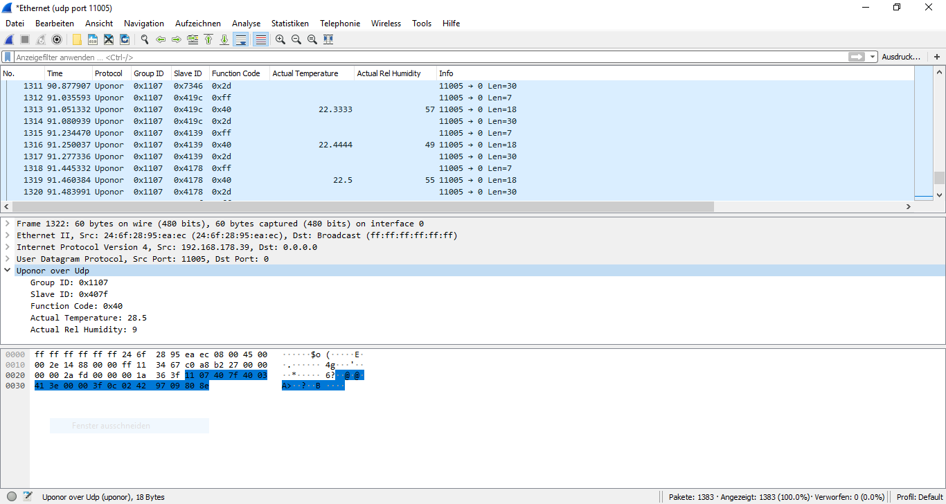Start a new capture with shark fin icon
This screenshot has height=504, width=946.
click(x=10, y=39)
